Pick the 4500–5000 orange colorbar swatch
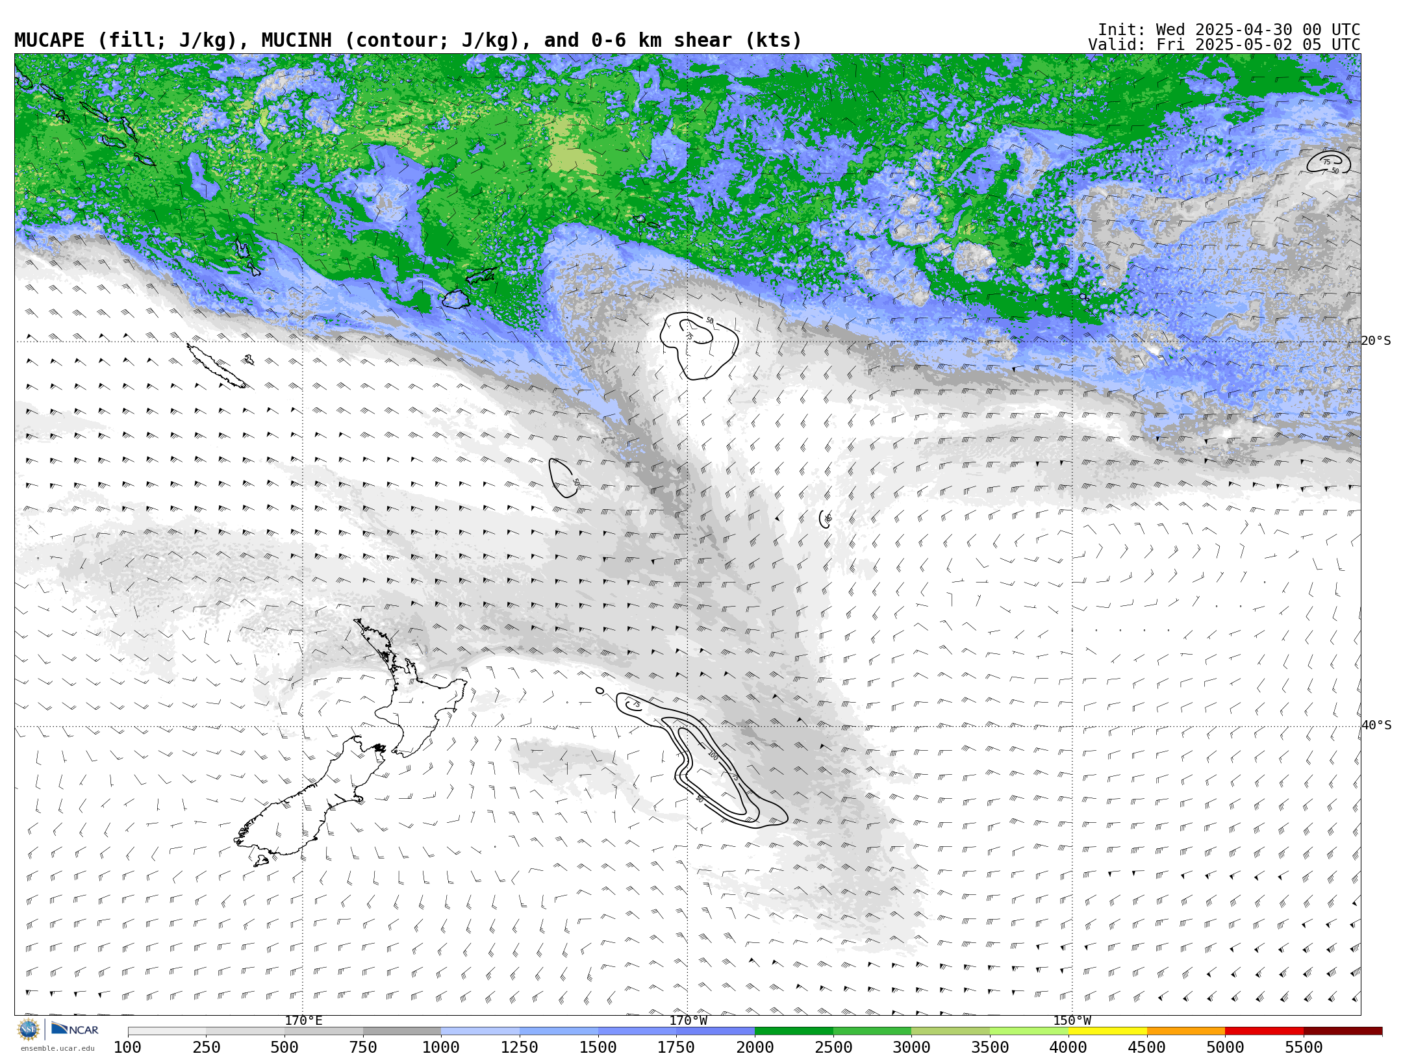Viewport: 1403px width, 1056px height. pos(1186,1031)
